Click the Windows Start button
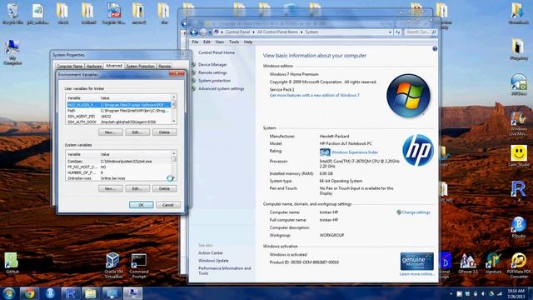 coord(9,293)
